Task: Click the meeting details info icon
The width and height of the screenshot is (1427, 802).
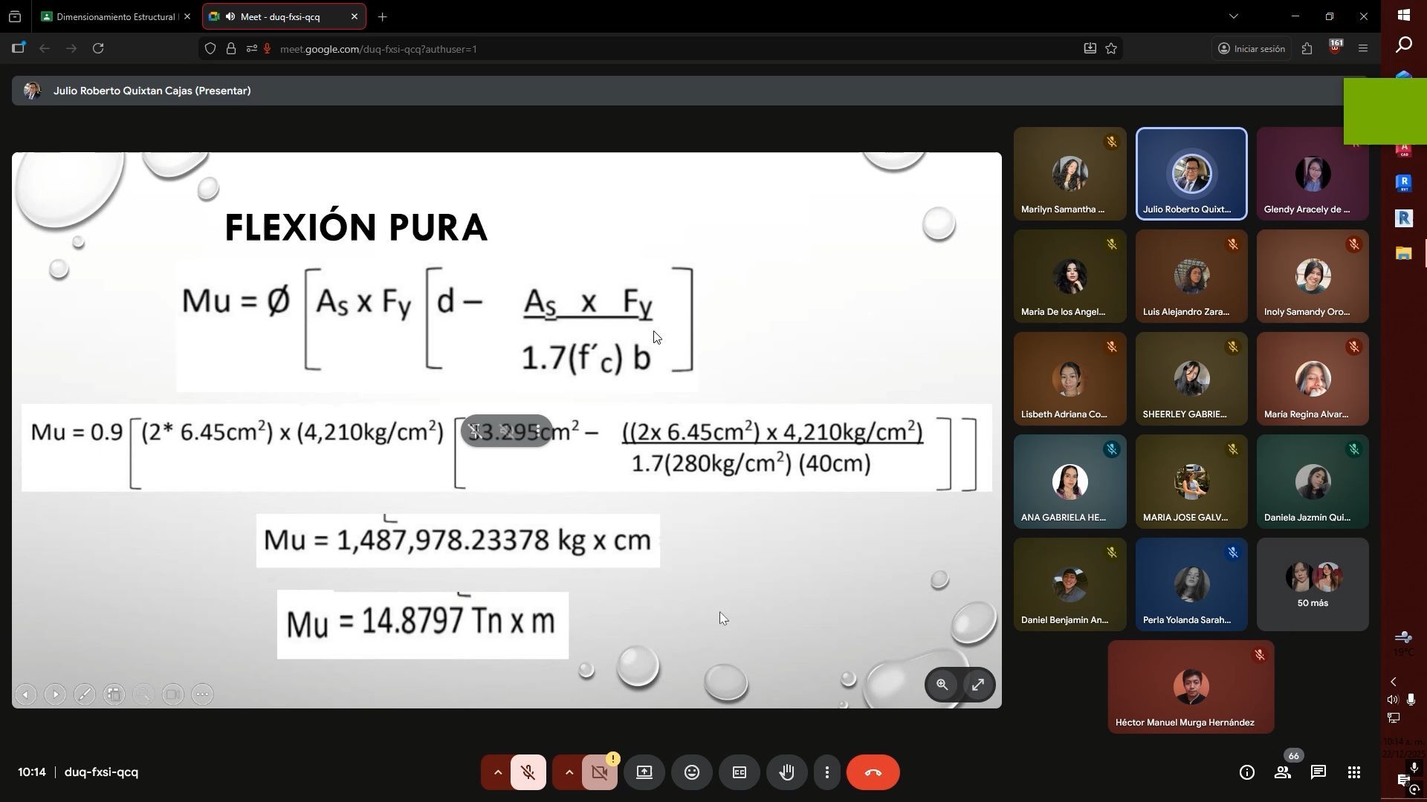Action: pyautogui.click(x=1246, y=772)
